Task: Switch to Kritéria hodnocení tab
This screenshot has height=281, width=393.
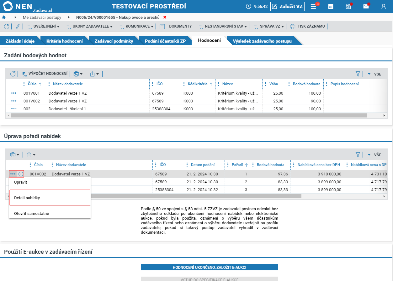Action: tap(65, 41)
